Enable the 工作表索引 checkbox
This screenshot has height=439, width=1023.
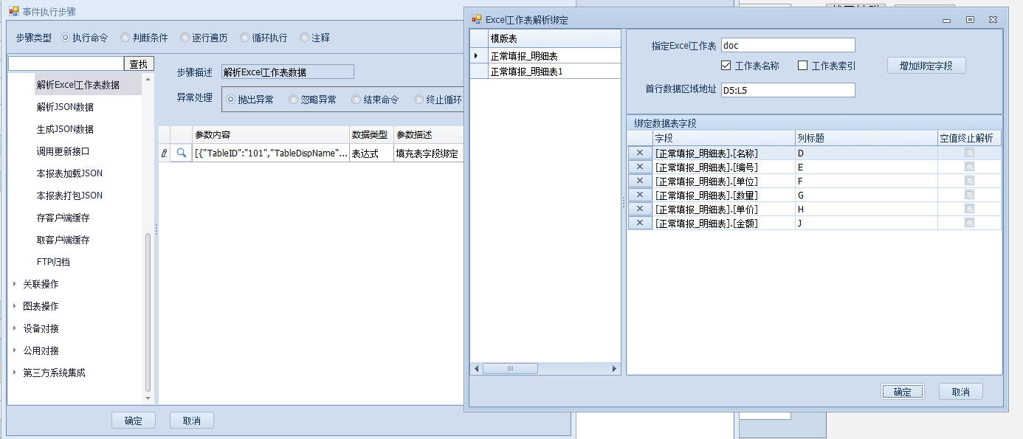click(803, 66)
